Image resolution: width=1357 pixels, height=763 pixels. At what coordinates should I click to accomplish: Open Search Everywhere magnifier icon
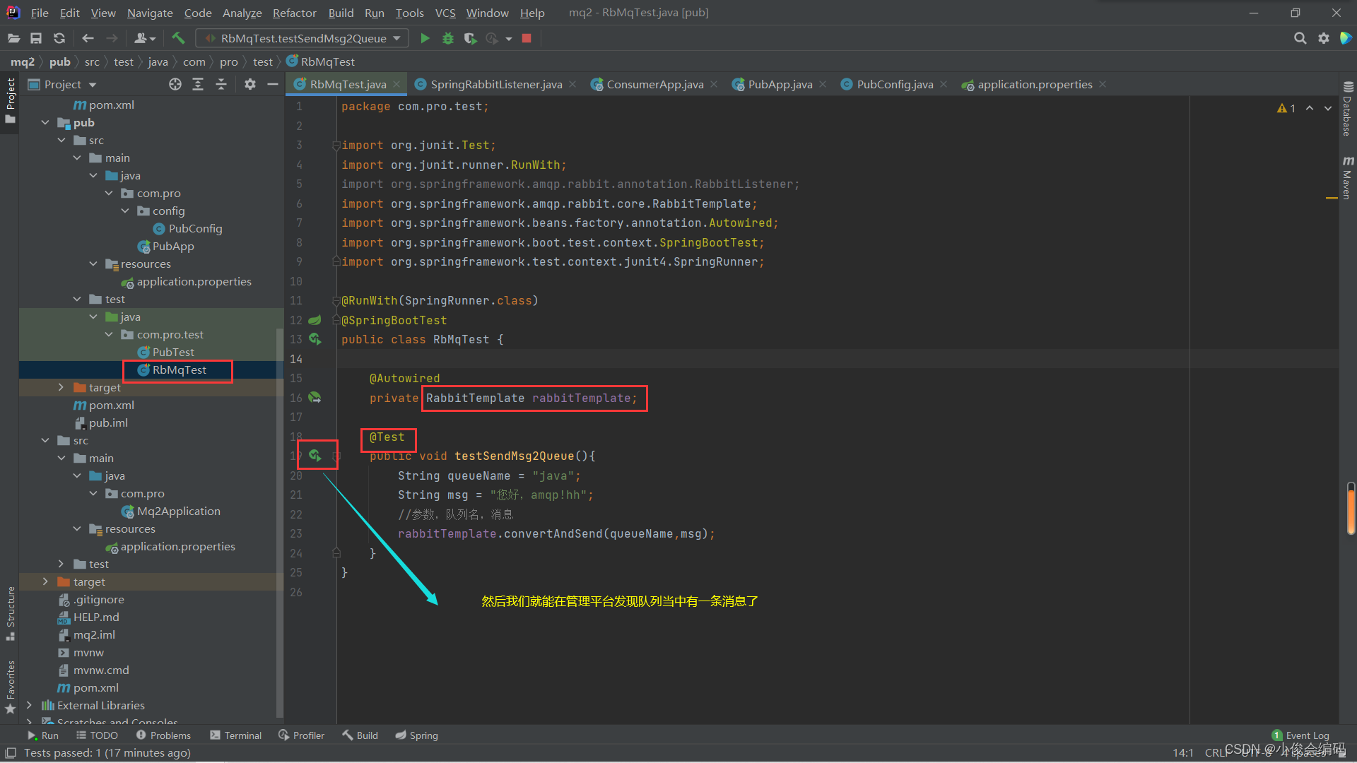point(1300,38)
